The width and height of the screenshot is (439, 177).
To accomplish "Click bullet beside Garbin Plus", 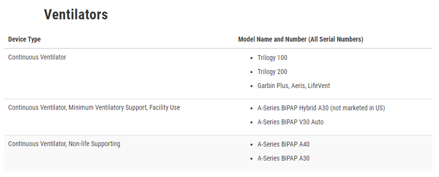I will 252,86.
